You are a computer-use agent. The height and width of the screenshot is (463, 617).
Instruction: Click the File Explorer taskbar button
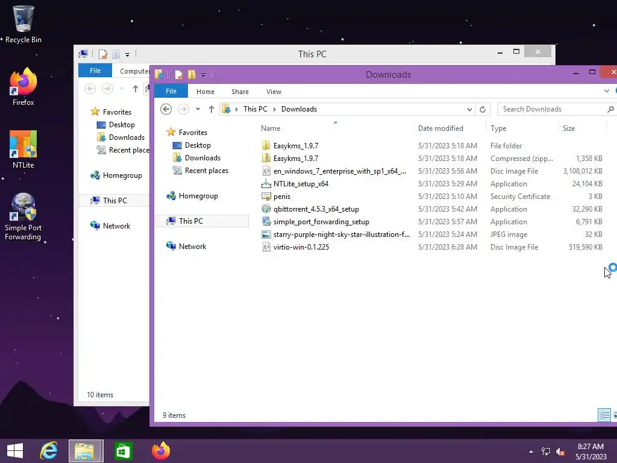[x=86, y=451]
